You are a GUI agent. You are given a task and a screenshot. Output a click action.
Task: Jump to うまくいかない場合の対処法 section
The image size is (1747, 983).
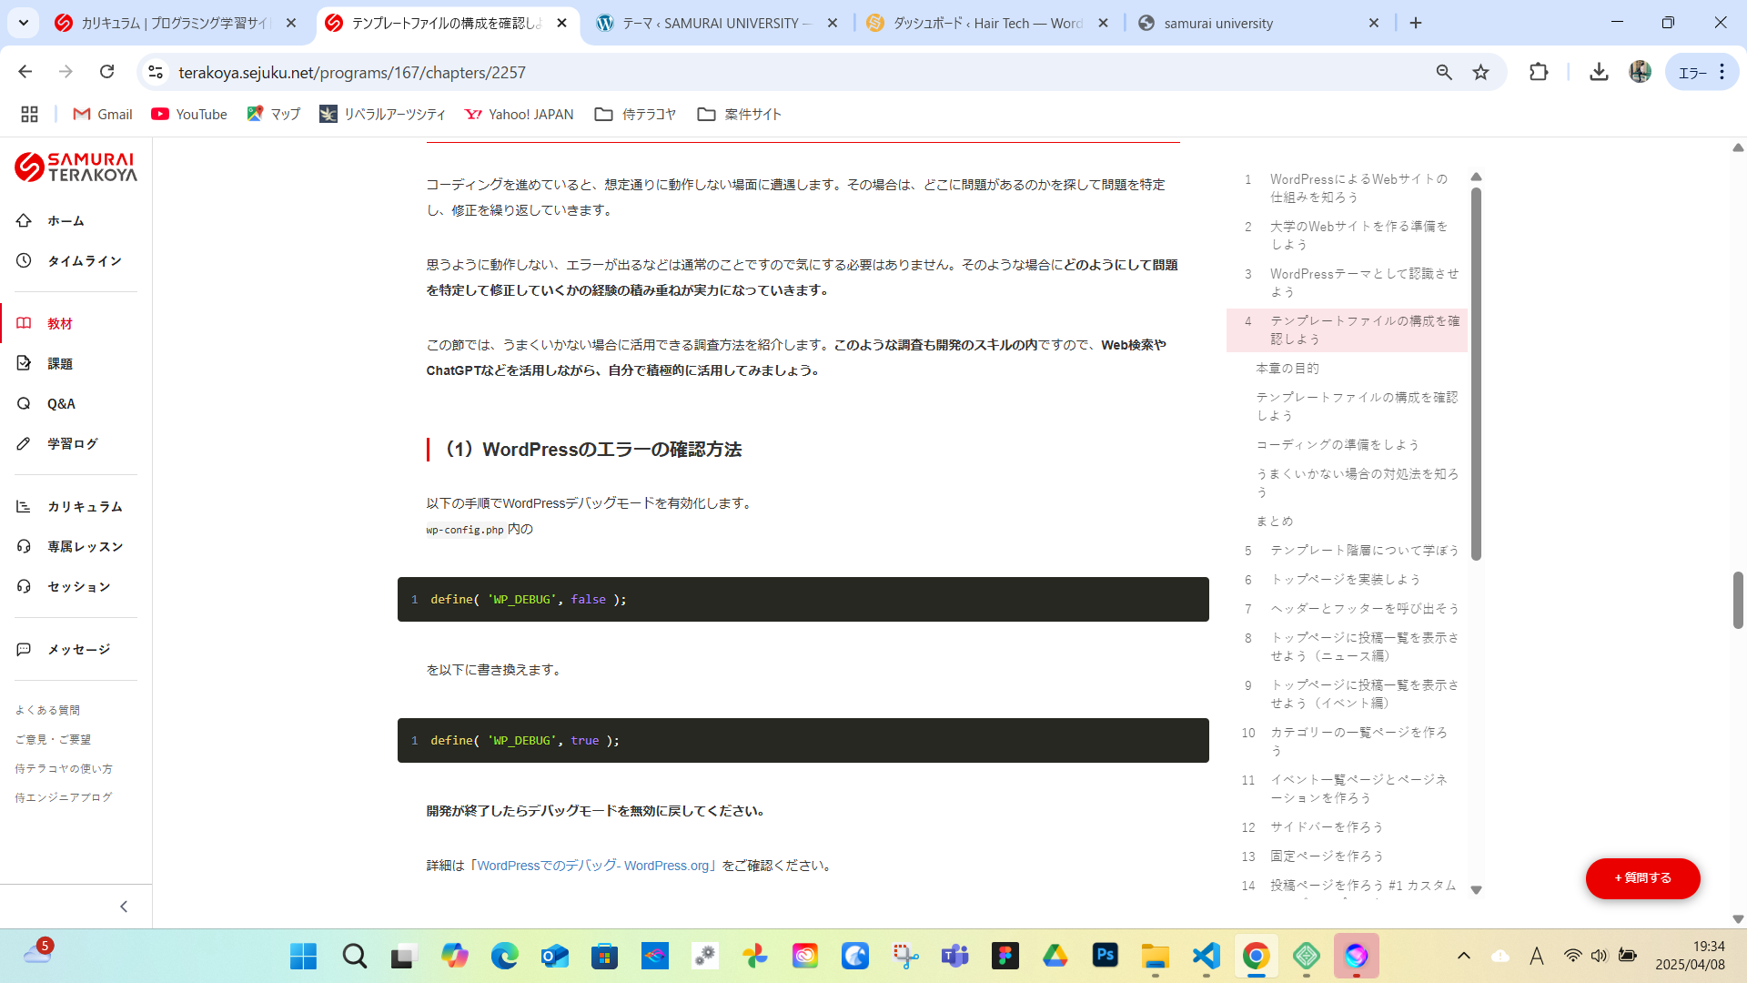[1357, 482]
